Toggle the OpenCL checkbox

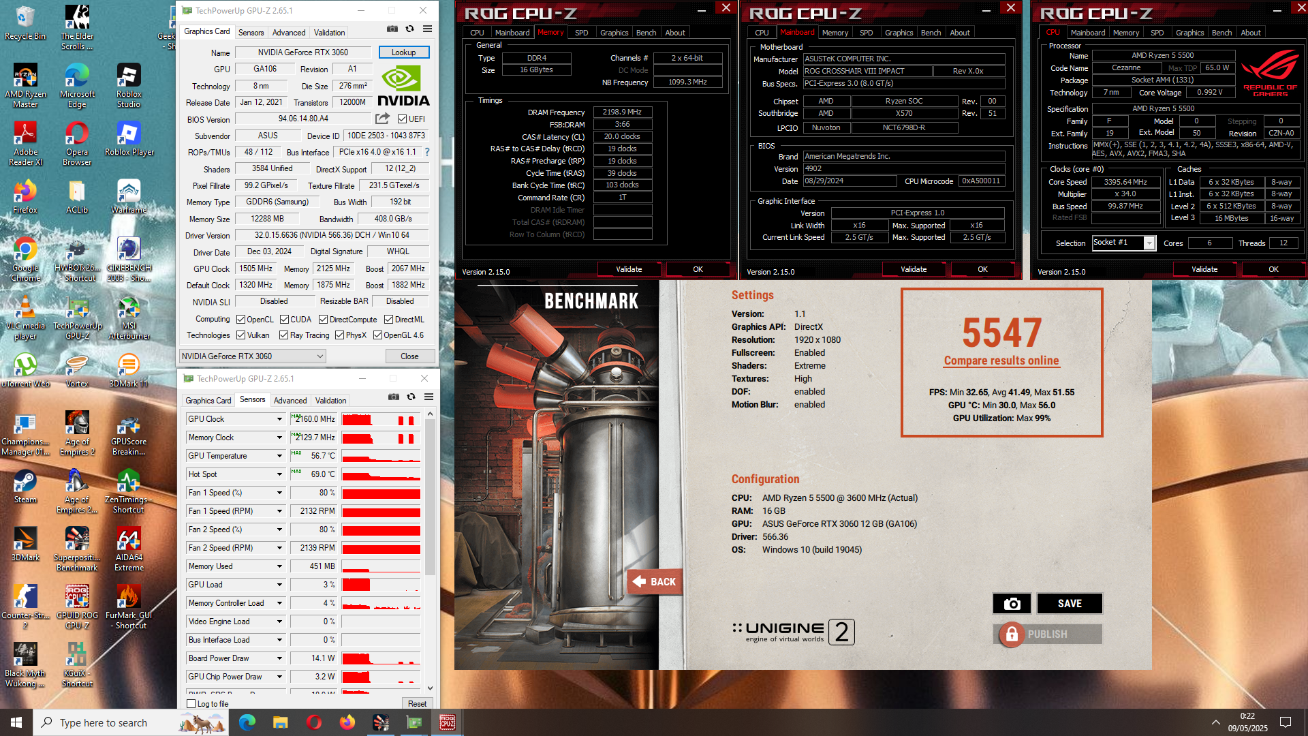point(240,320)
